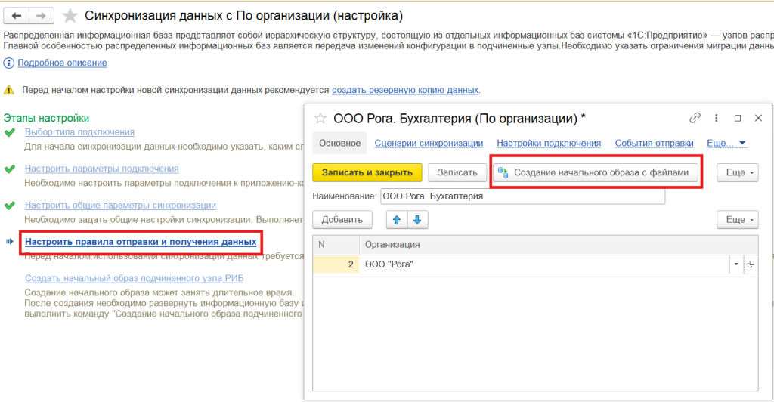
Task: Add the sync setup page to favorites
Action: pos(70,16)
